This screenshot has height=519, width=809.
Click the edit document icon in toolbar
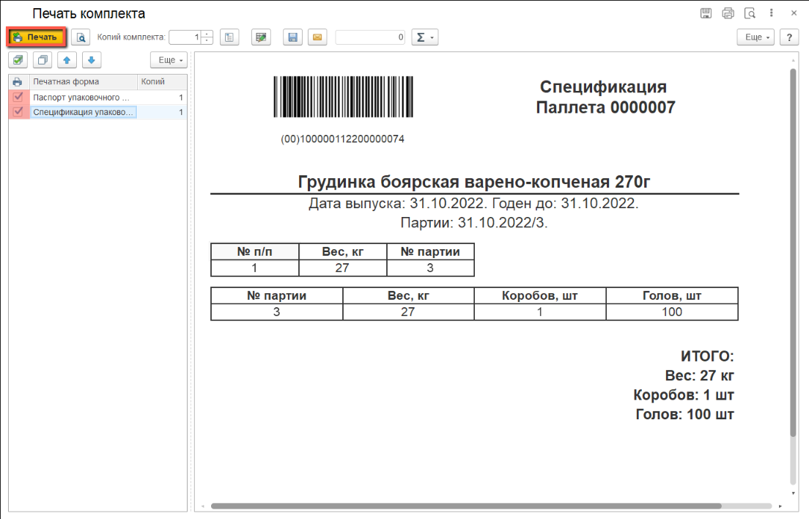[261, 37]
